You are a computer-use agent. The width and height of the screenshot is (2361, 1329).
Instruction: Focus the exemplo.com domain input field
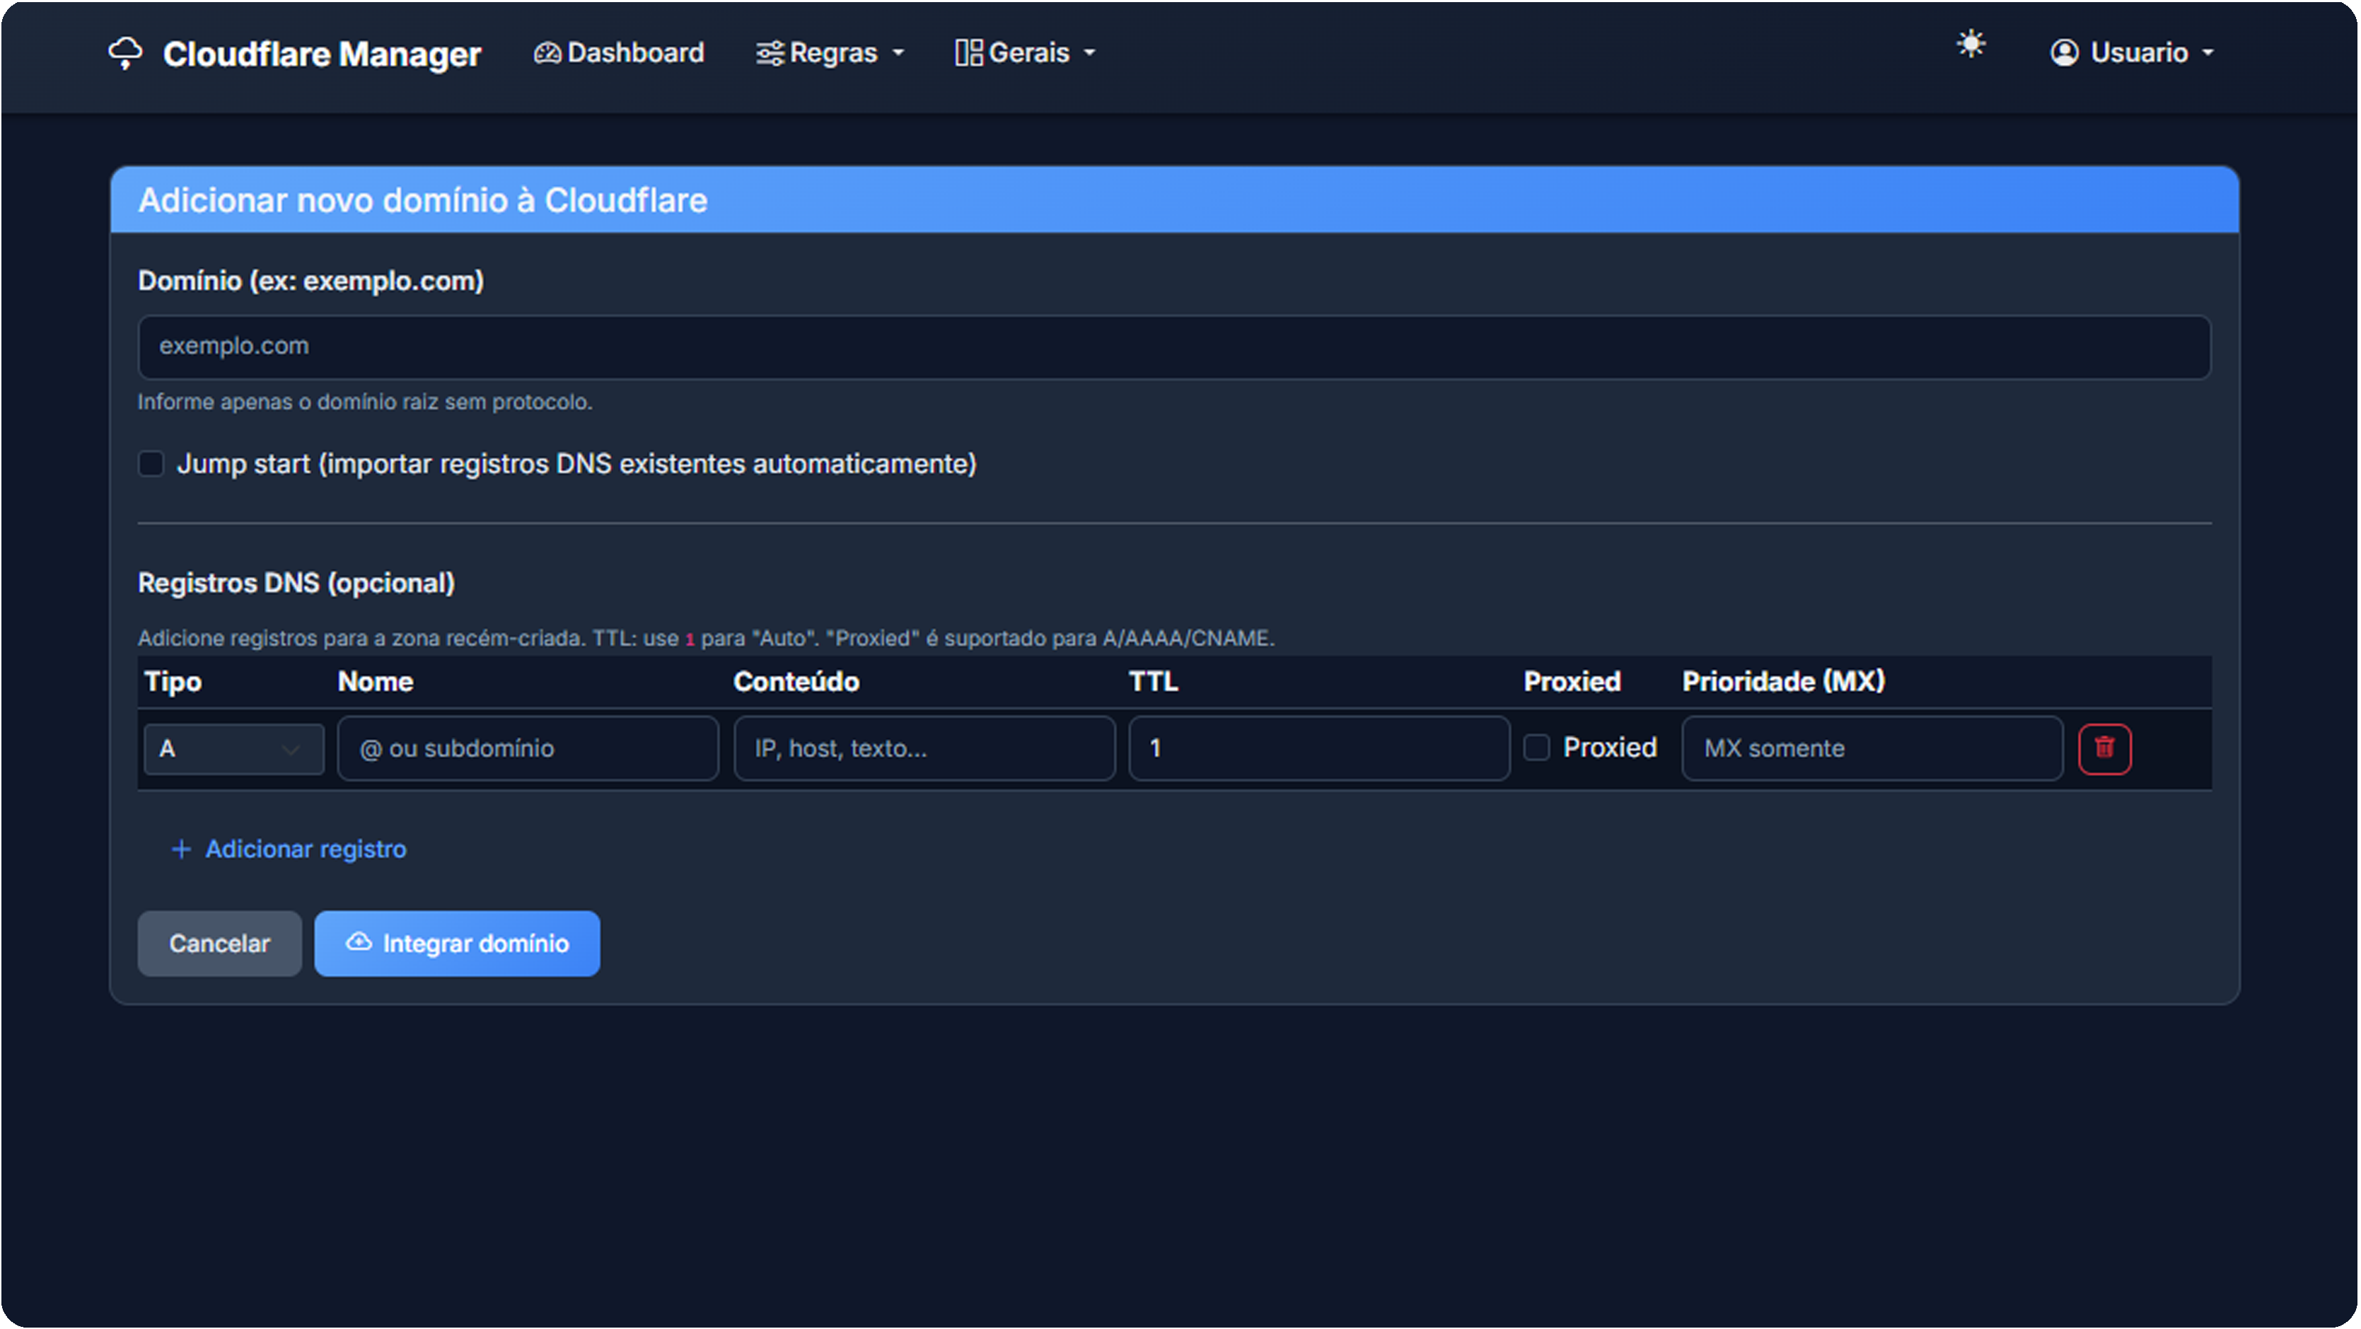(x=1173, y=347)
